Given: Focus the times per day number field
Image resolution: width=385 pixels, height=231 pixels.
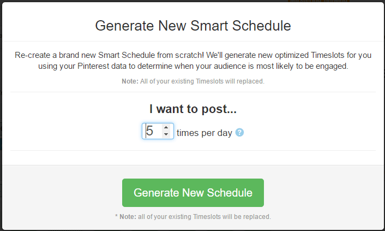Looking at the screenshot, I should pyautogui.click(x=158, y=131).
